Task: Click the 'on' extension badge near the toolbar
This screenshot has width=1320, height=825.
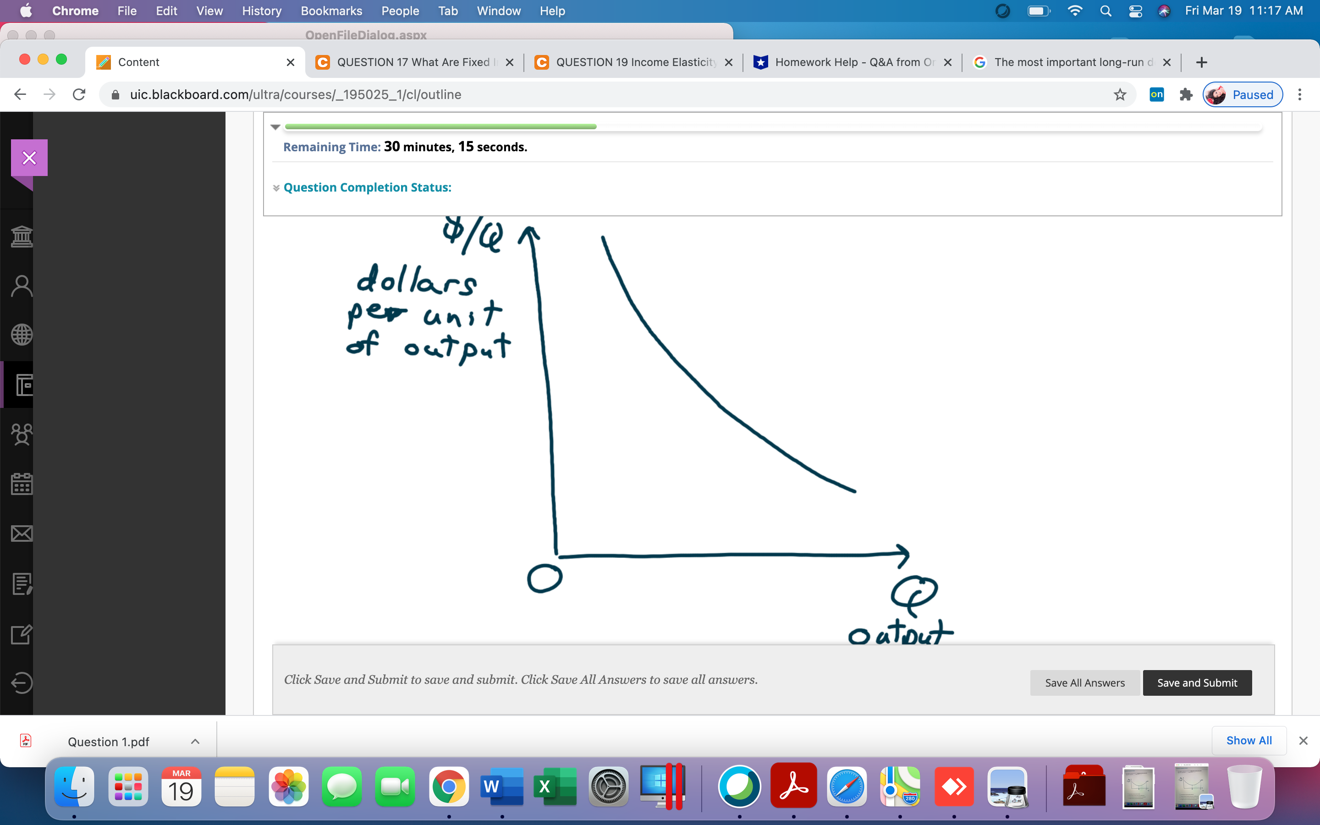Action: [1156, 94]
